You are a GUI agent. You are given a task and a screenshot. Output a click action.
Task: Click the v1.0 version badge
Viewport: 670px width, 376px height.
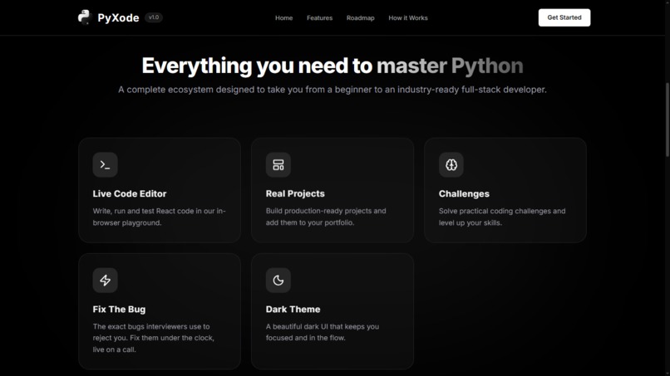(154, 17)
